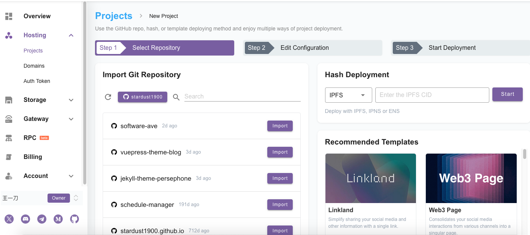Click the refresh repository list icon

[108, 97]
